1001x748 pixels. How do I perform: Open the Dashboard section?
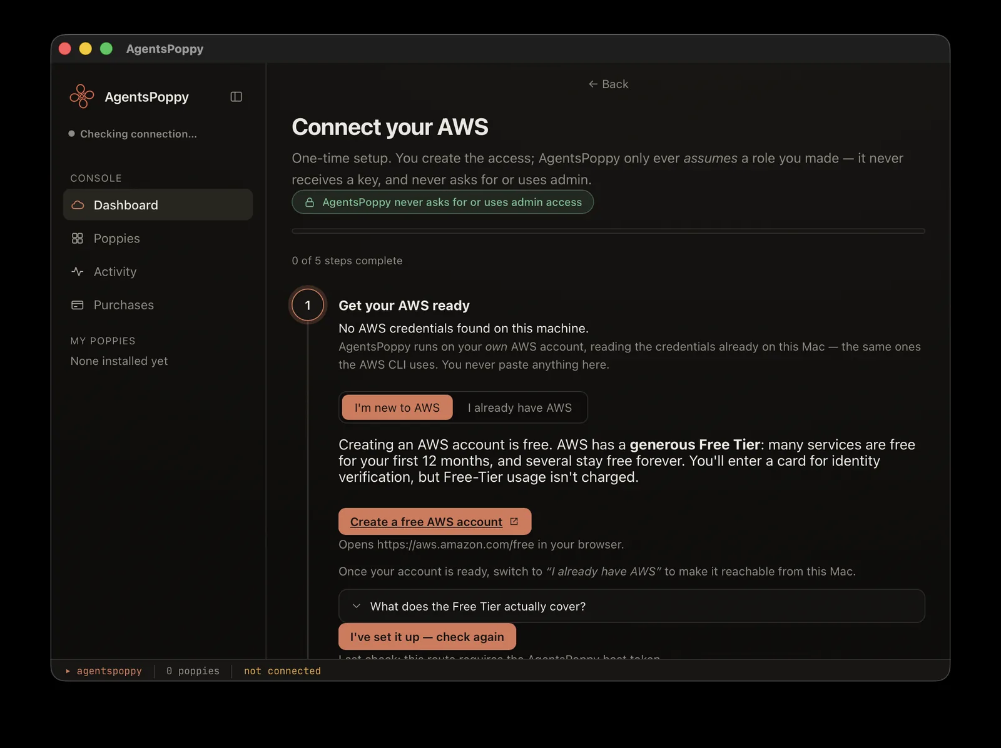158,205
